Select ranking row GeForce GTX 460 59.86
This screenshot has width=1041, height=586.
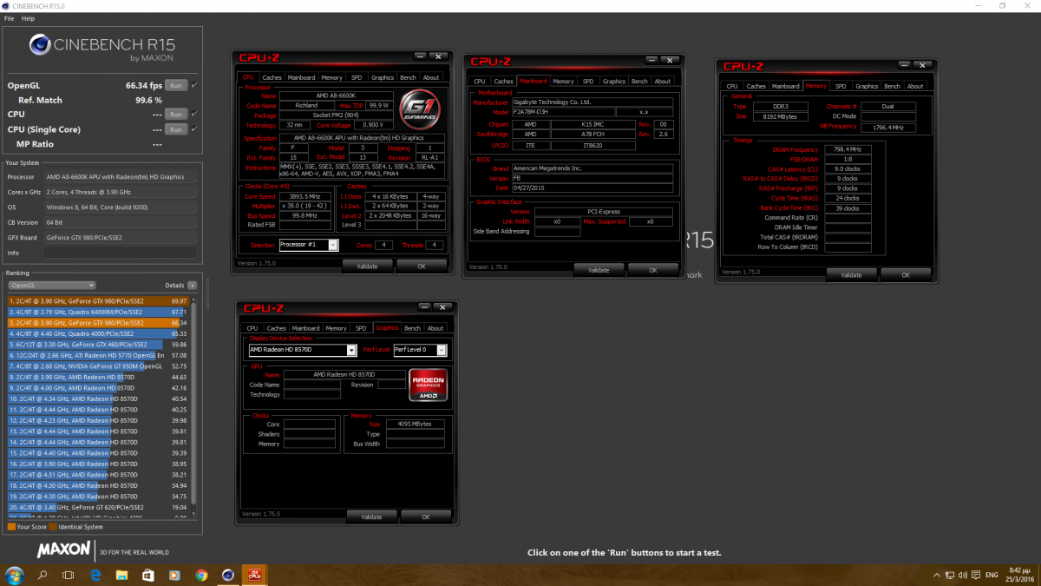tap(98, 345)
